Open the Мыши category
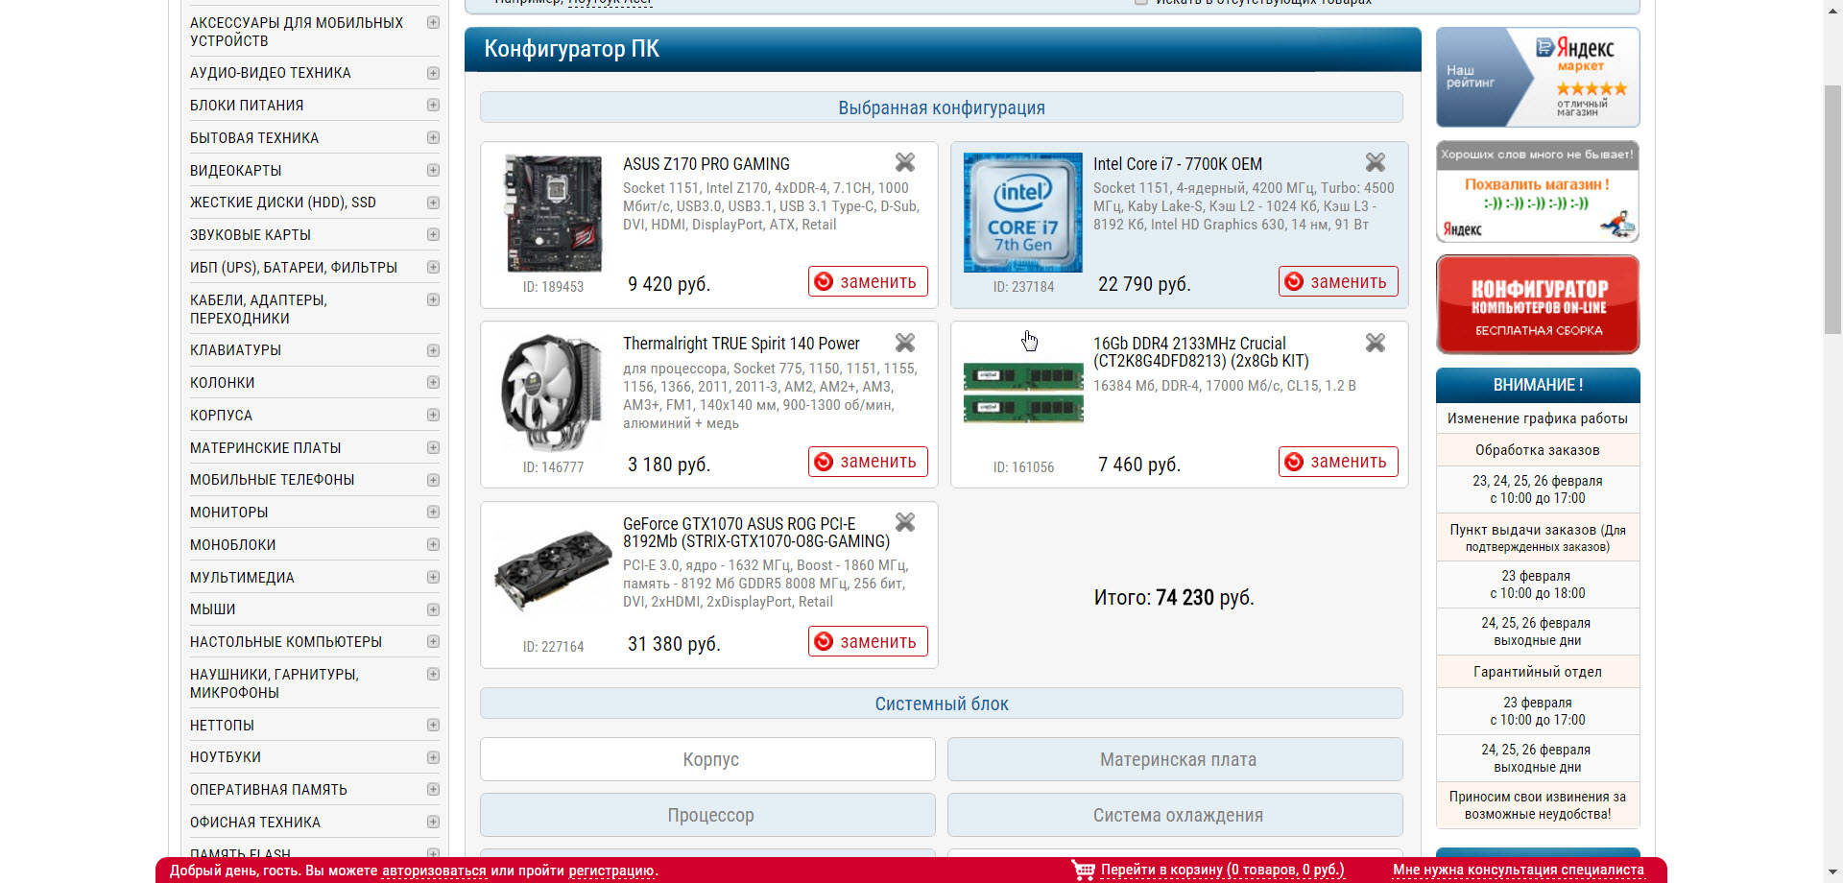The width and height of the screenshot is (1843, 883). [x=213, y=609]
